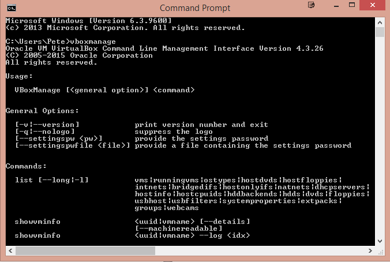Image resolution: width=390 pixels, height=262 pixels.
Task: Click the horizontal scrollbar thumb
Action: pos(85,250)
